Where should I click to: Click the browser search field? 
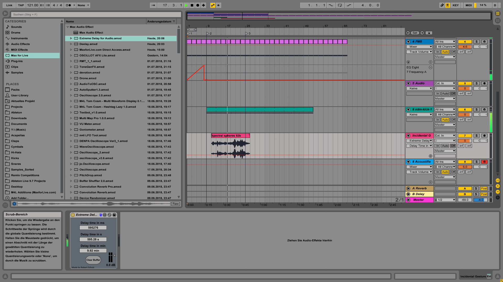tap(96, 15)
